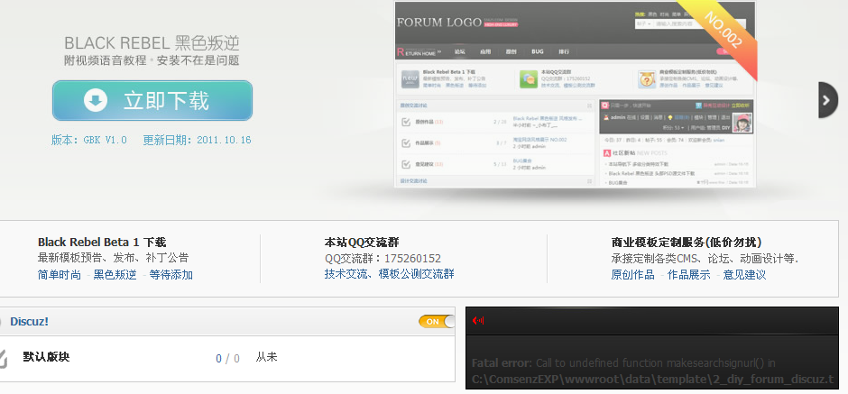Toggle the ON switch in Discuz! header
The image size is (848, 394).
(x=437, y=322)
